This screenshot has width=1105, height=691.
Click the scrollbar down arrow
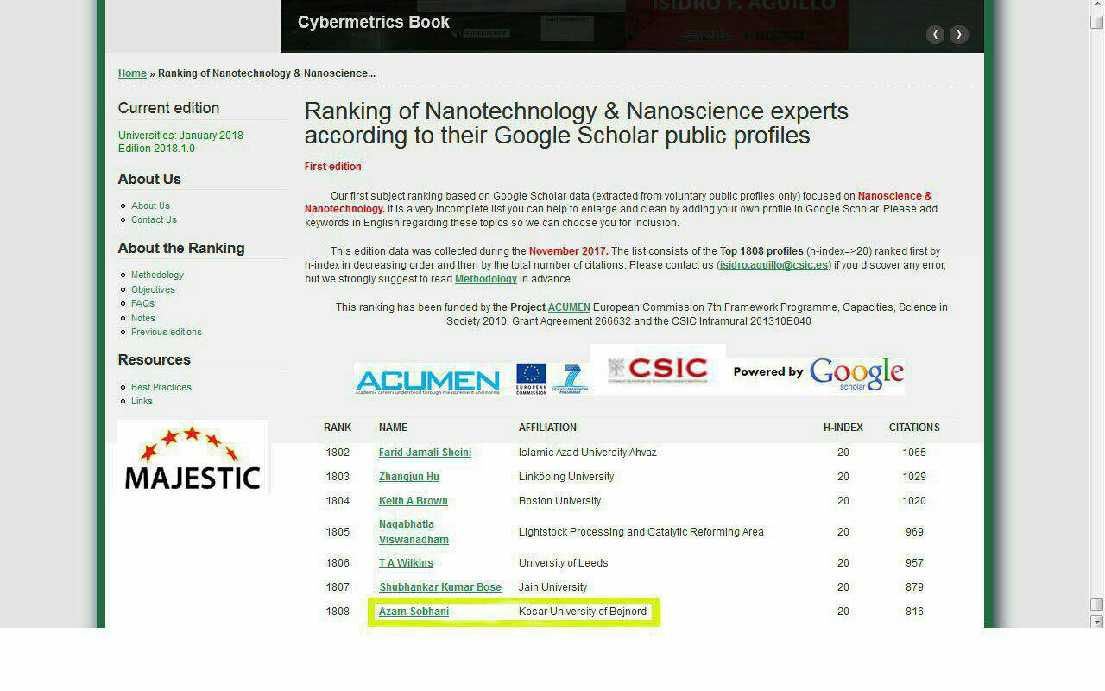[1096, 621]
